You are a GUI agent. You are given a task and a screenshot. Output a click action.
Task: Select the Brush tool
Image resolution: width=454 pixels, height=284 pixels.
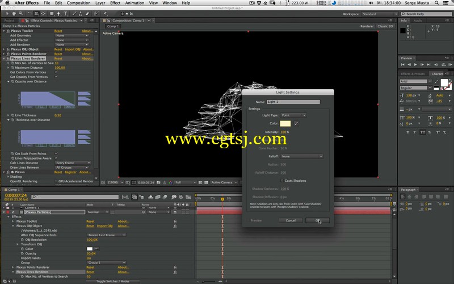[x=74, y=14]
